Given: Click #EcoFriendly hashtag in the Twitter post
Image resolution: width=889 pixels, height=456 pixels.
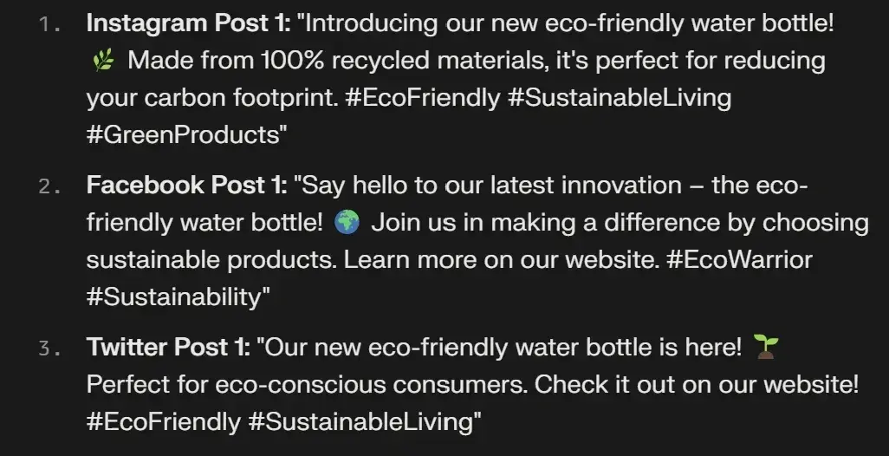Looking at the screenshot, I should coord(164,422).
